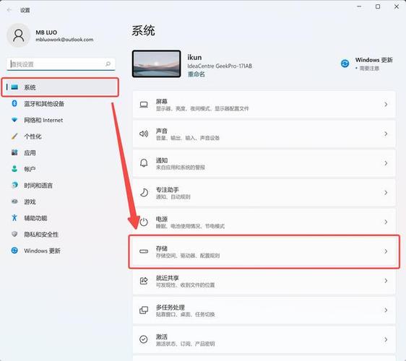The image size is (406, 361).
Task: Expand the 多任务处理 row chevron
Action: coord(386,310)
